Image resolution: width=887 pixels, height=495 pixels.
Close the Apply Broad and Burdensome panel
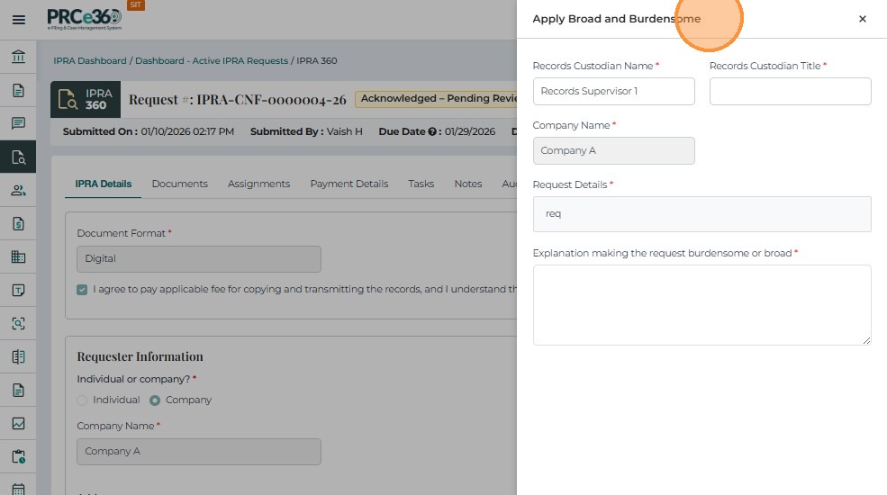tap(862, 19)
